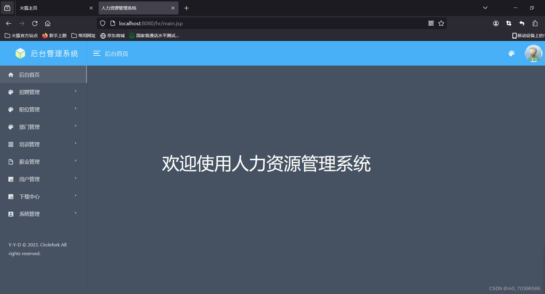Click the user avatar in the top bar
This screenshot has width=545, height=294.
pyautogui.click(x=533, y=53)
